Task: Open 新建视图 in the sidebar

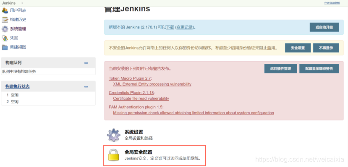Action: tap(18, 47)
